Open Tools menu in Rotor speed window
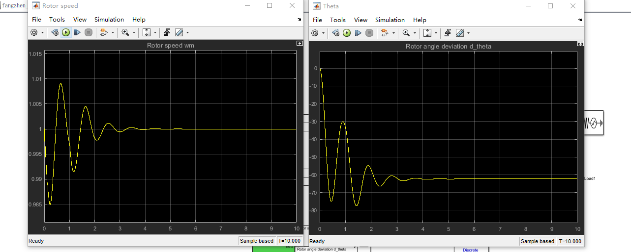This screenshot has width=631, height=252. (57, 20)
